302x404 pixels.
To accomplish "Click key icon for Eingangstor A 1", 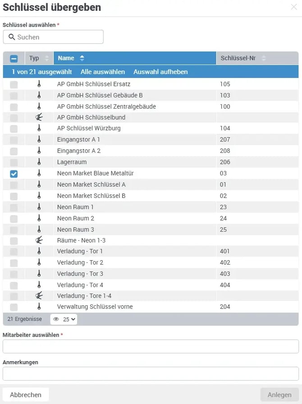I will tap(39, 139).
